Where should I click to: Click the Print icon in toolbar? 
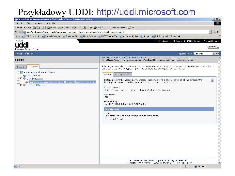pyautogui.click(x=95, y=28)
